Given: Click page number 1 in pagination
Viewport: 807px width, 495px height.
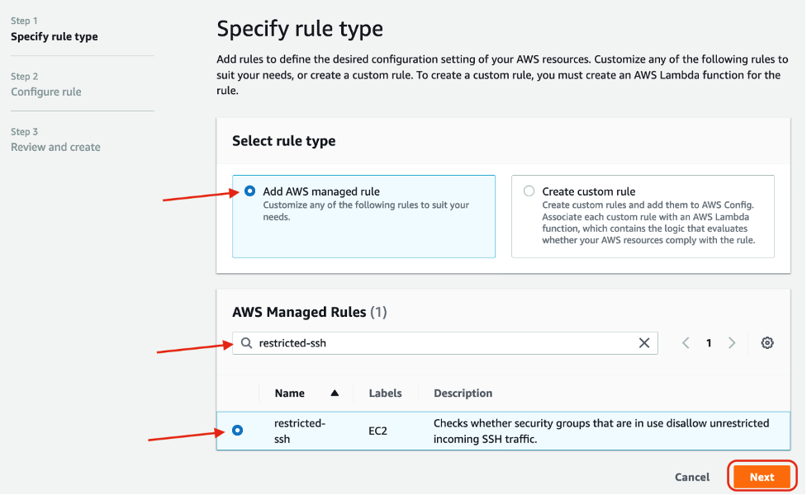Looking at the screenshot, I should pos(709,342).
